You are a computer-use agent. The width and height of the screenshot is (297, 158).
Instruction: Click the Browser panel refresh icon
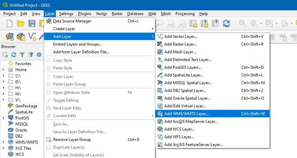tap(14, 55)
